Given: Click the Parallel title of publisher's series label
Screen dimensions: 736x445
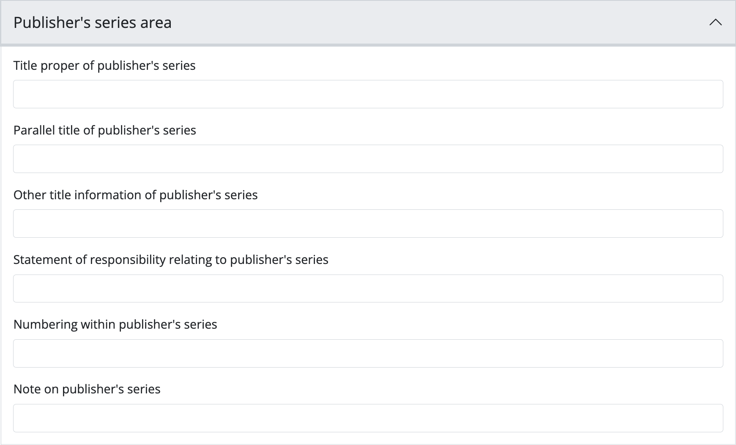Looking at the screenshot, I should point(105,130).
